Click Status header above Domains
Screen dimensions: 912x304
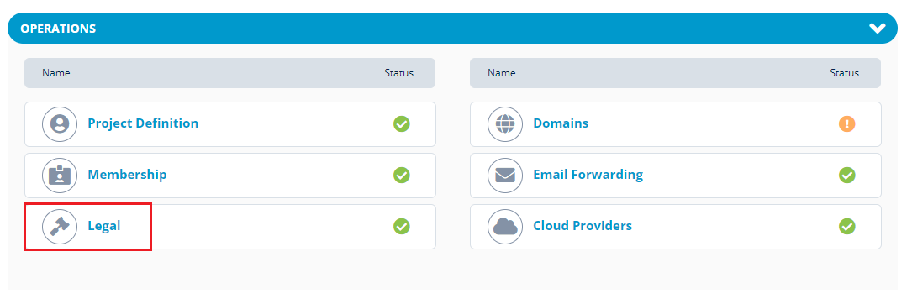845,73
